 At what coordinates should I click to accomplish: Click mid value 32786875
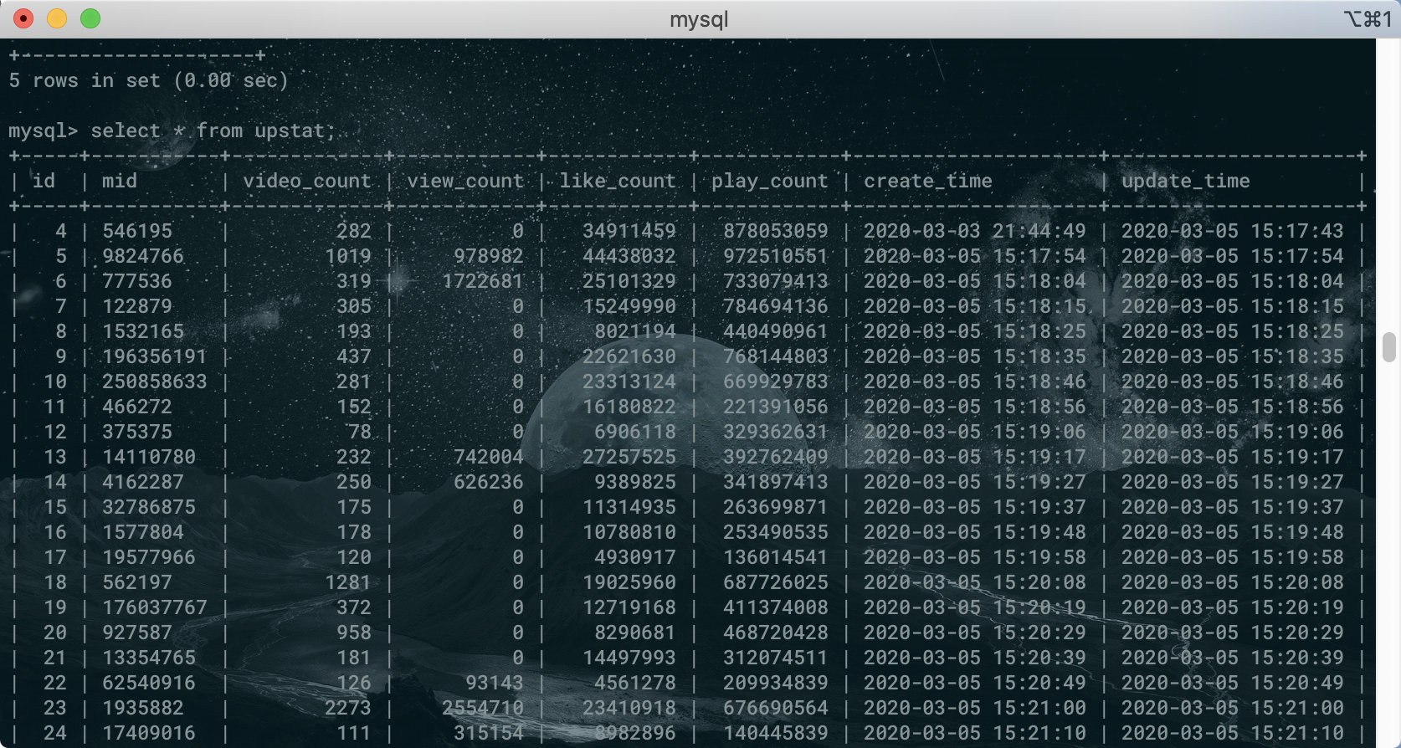(149, 508)
